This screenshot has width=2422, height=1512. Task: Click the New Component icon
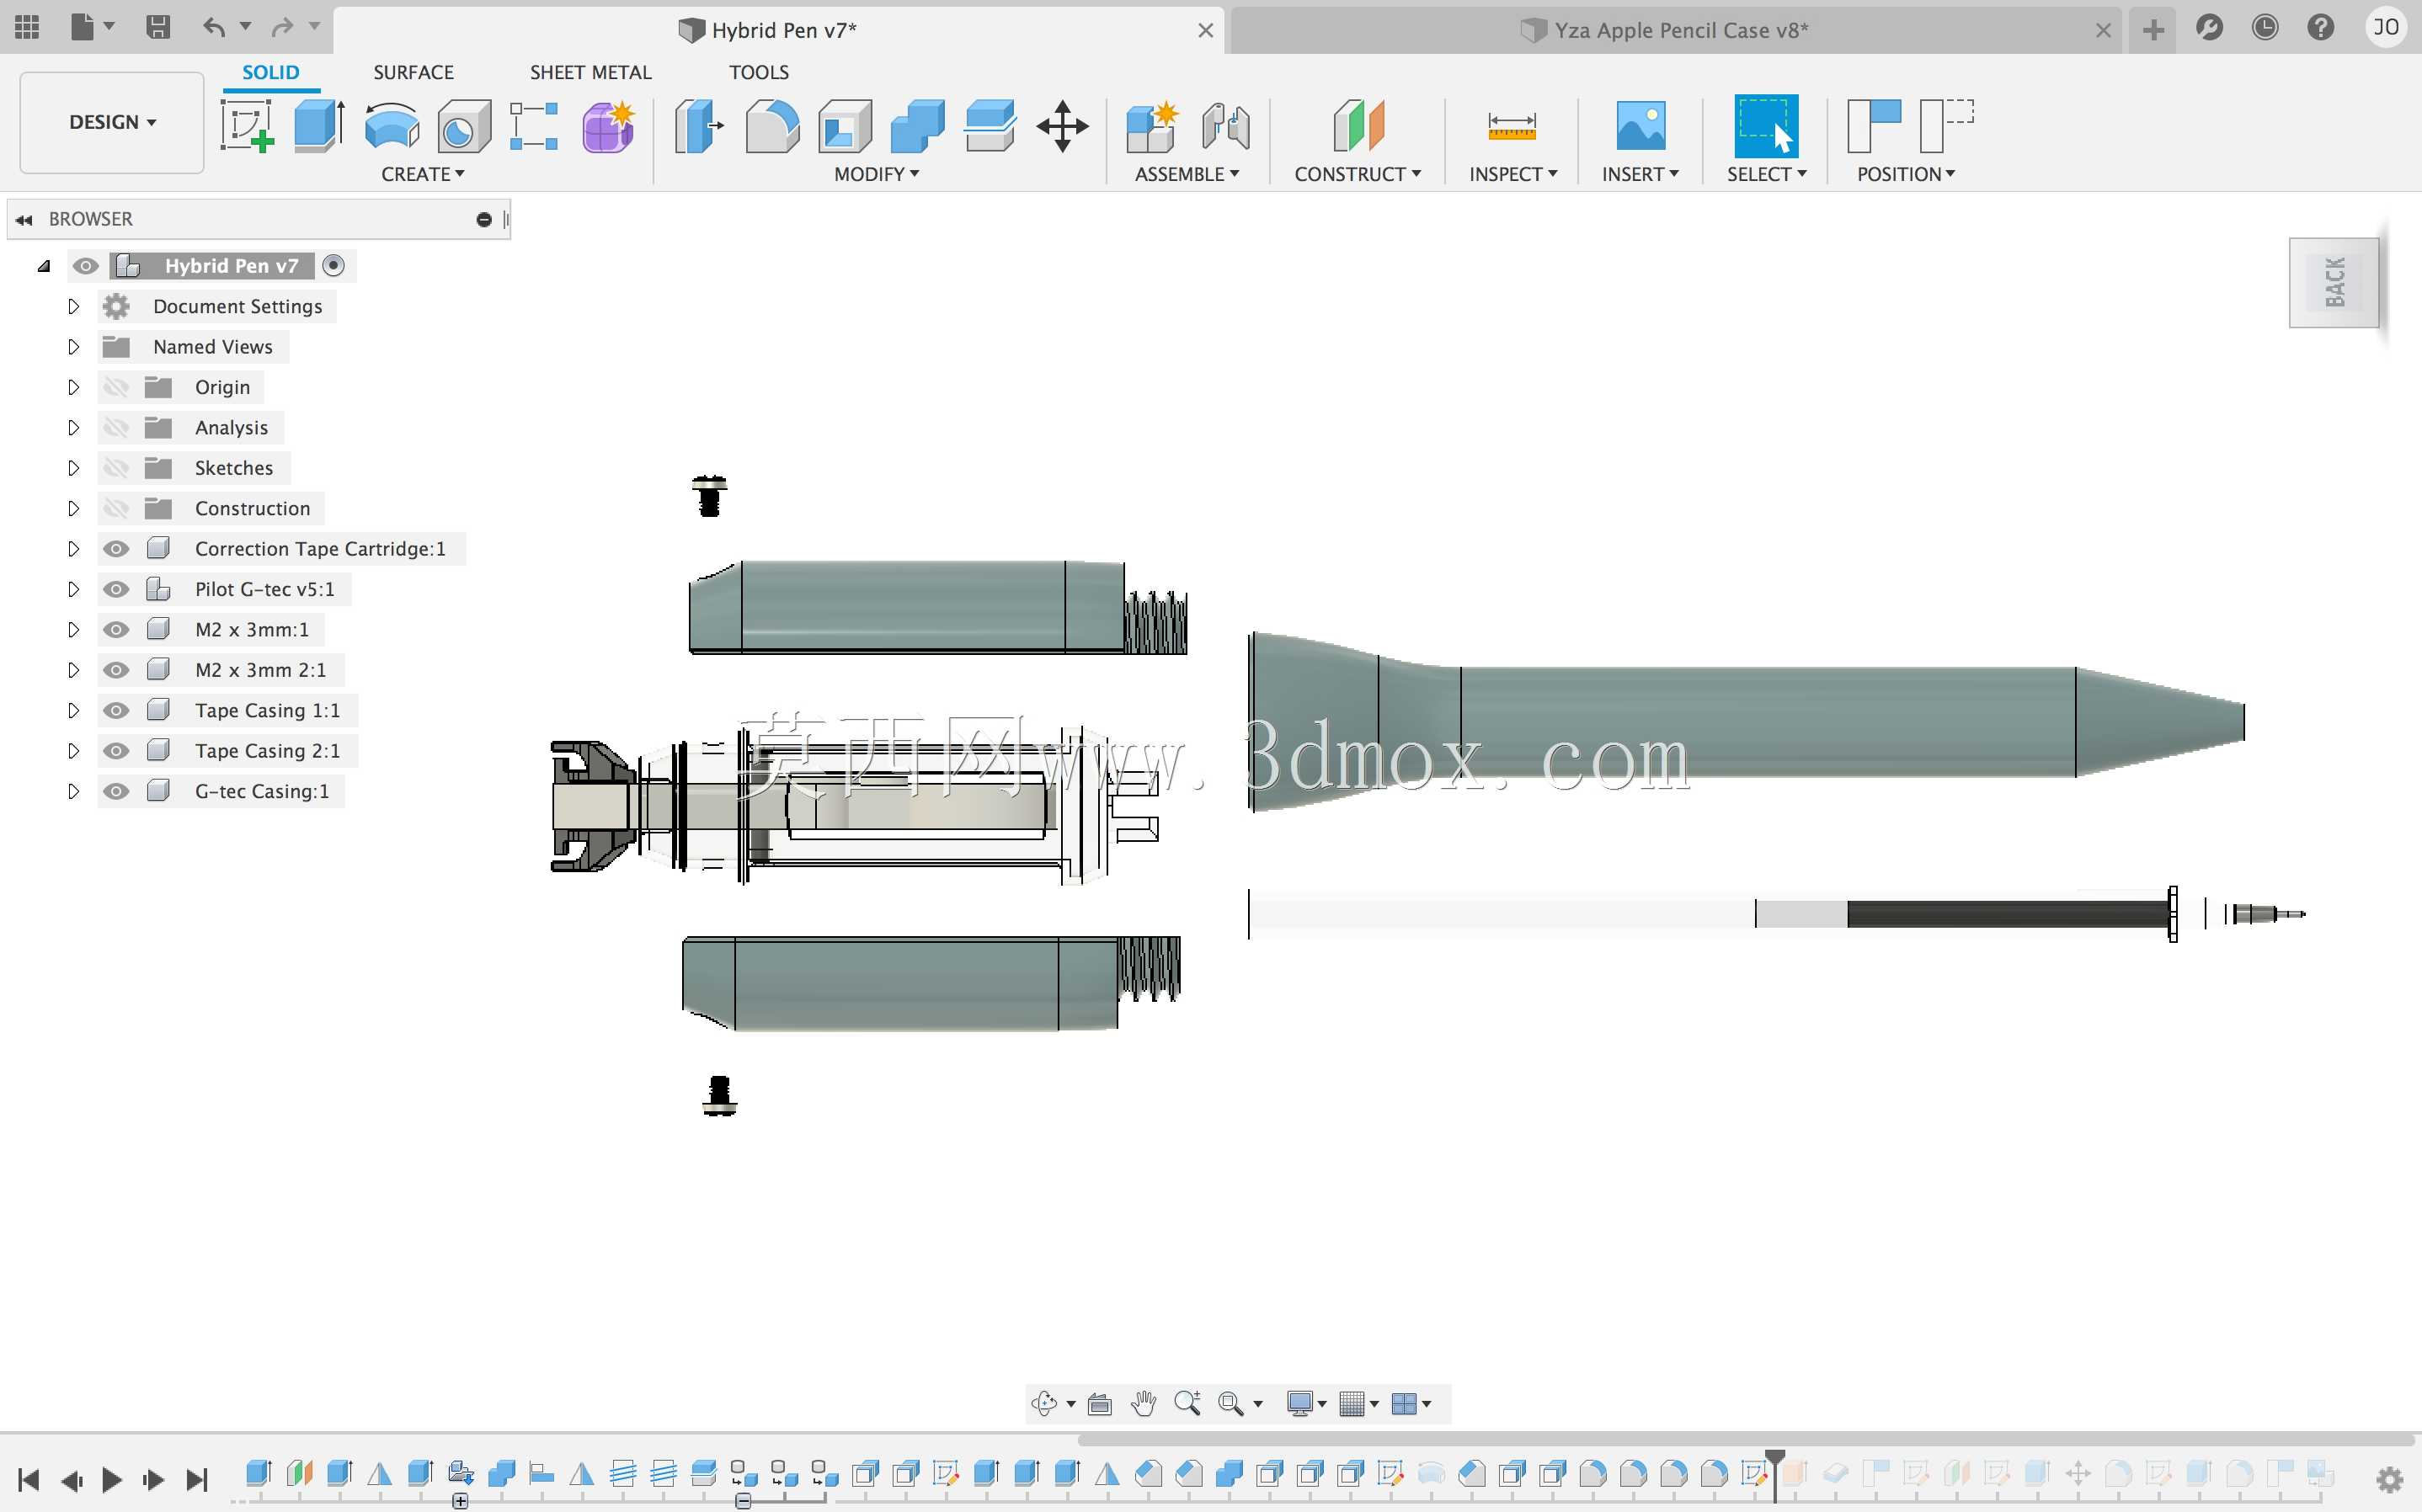(1152, 126)
